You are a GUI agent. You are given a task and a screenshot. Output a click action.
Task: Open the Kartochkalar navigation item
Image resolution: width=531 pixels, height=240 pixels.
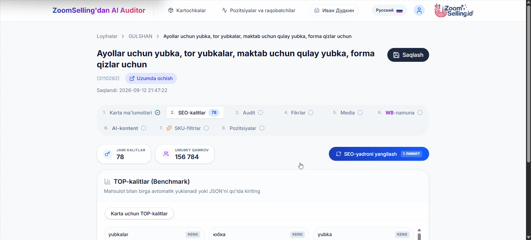(x=187, y=11)
